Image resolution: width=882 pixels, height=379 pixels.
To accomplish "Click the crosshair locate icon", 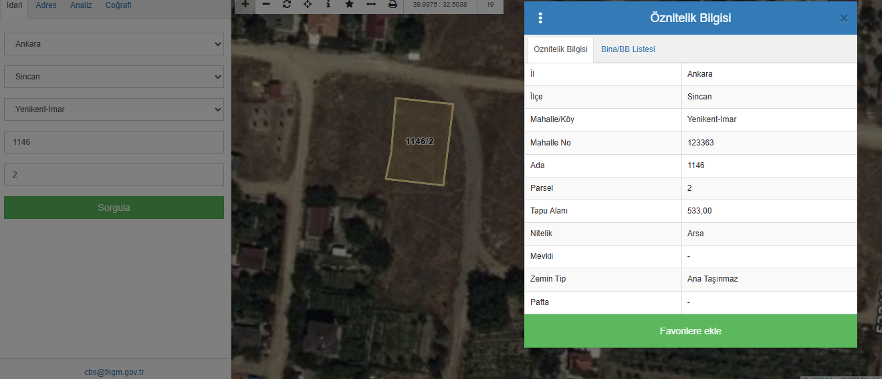I will coord(308,4).
